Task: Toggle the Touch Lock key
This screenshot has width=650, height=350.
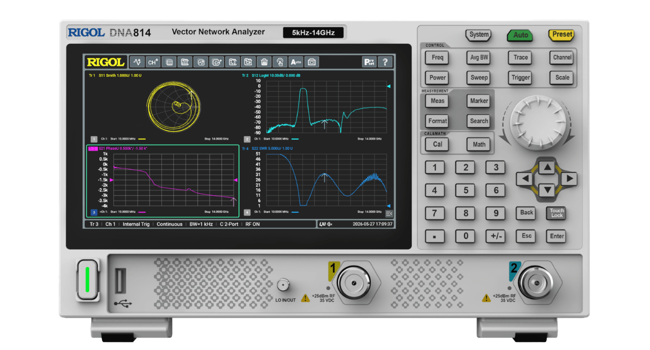Action: 557,213
